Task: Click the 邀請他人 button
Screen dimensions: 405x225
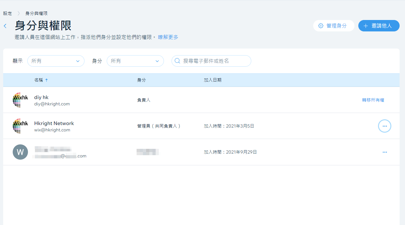Action: 379,26
